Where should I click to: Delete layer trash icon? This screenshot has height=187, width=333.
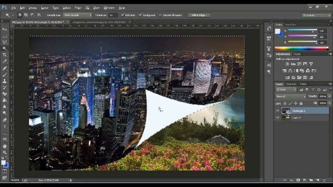(x=324, y=180)
